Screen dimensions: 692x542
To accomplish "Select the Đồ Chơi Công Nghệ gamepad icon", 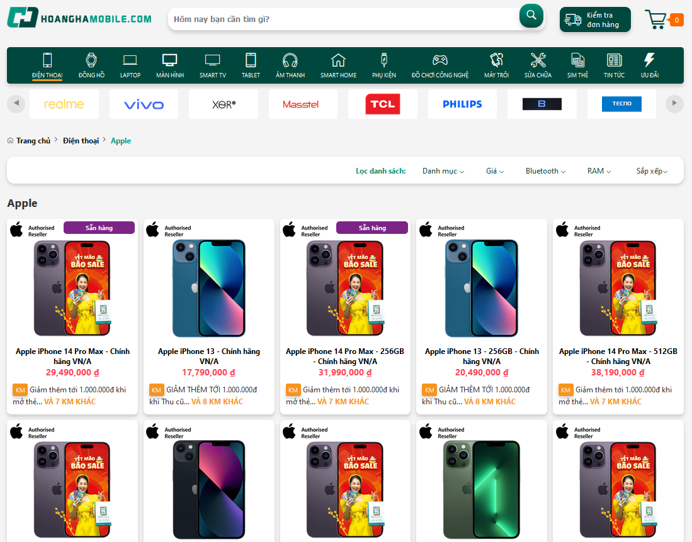I will point(440,60).
